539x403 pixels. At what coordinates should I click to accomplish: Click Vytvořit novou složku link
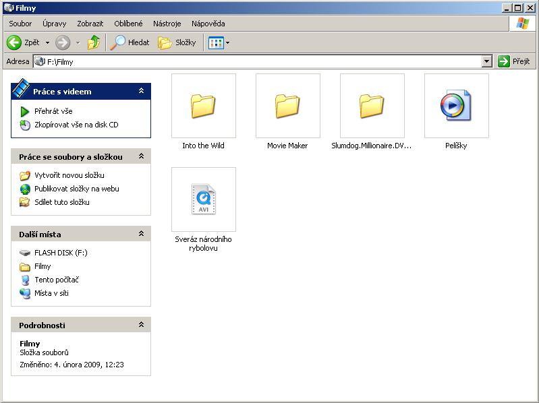click(x=69, y=175)
